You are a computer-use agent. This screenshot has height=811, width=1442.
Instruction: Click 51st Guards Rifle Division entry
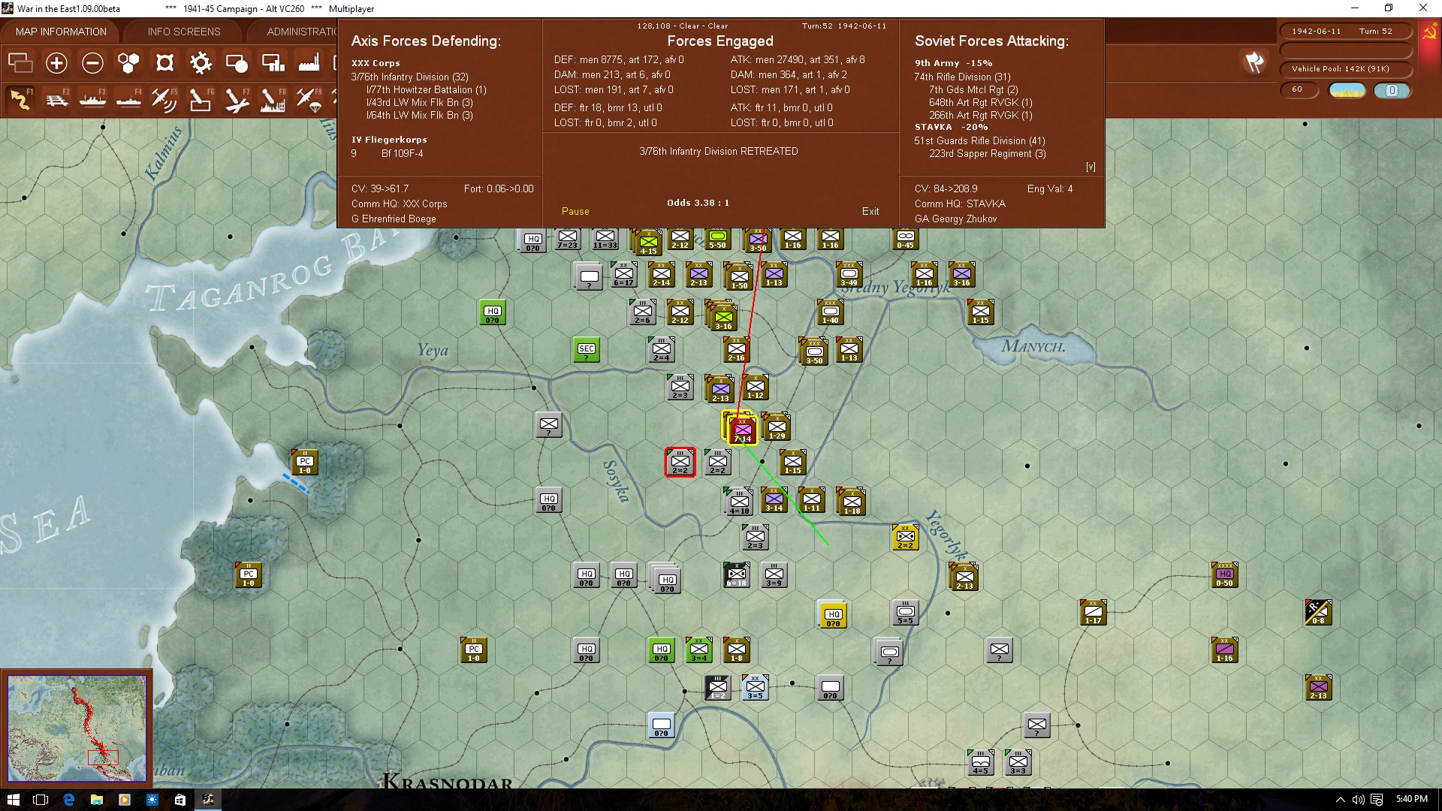(979, 141)
